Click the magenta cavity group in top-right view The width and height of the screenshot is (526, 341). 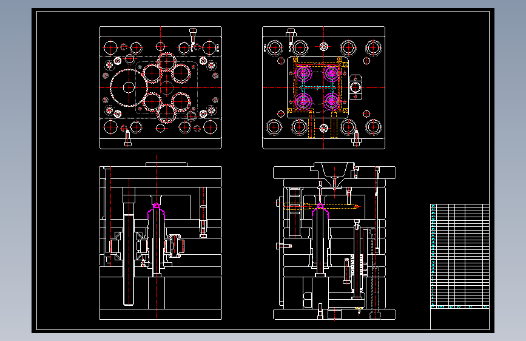(317, 87)
